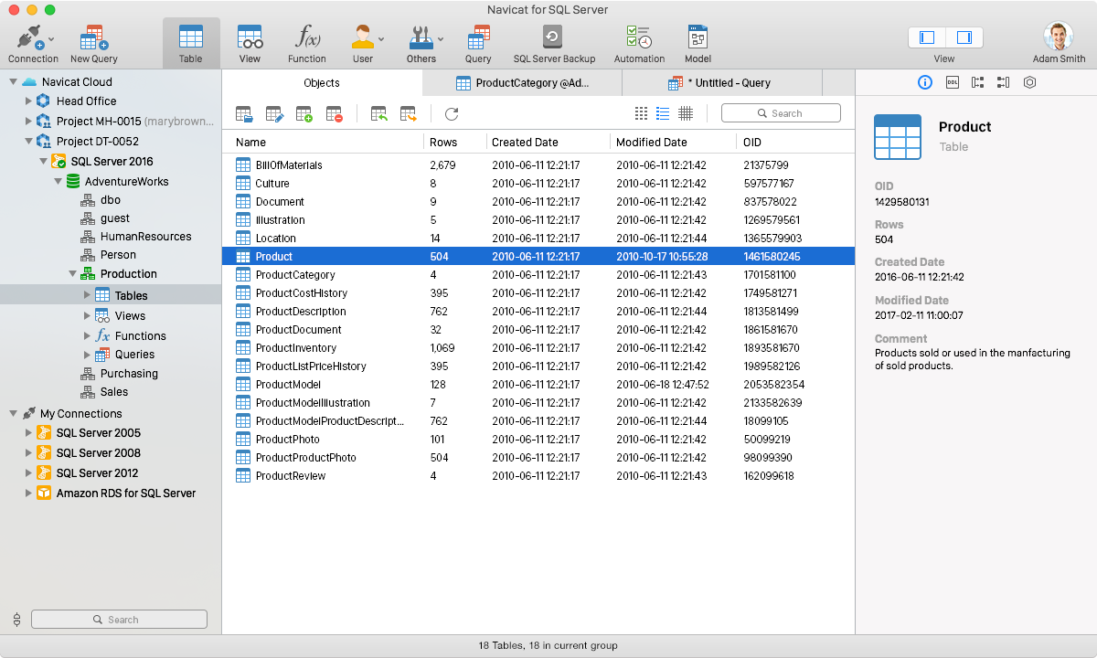
Task: Expand the Head Office node
Action: click(27, 101)
